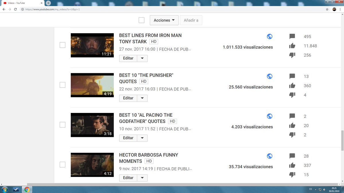Expand the Editar arrow for Godfather video

(142, 138)
